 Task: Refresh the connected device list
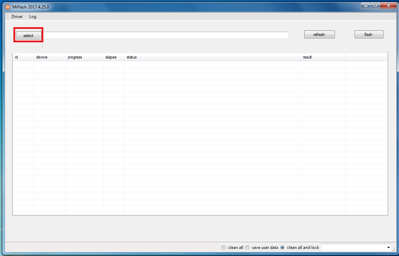click(319, 35)
